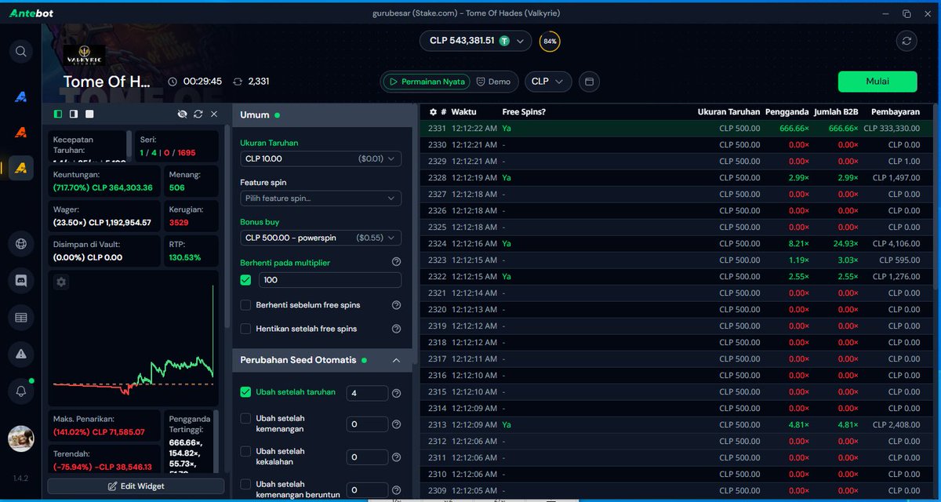Open the search icon in the sidebar
Viewport: 941px width, 502px height.
coord(21,52)
